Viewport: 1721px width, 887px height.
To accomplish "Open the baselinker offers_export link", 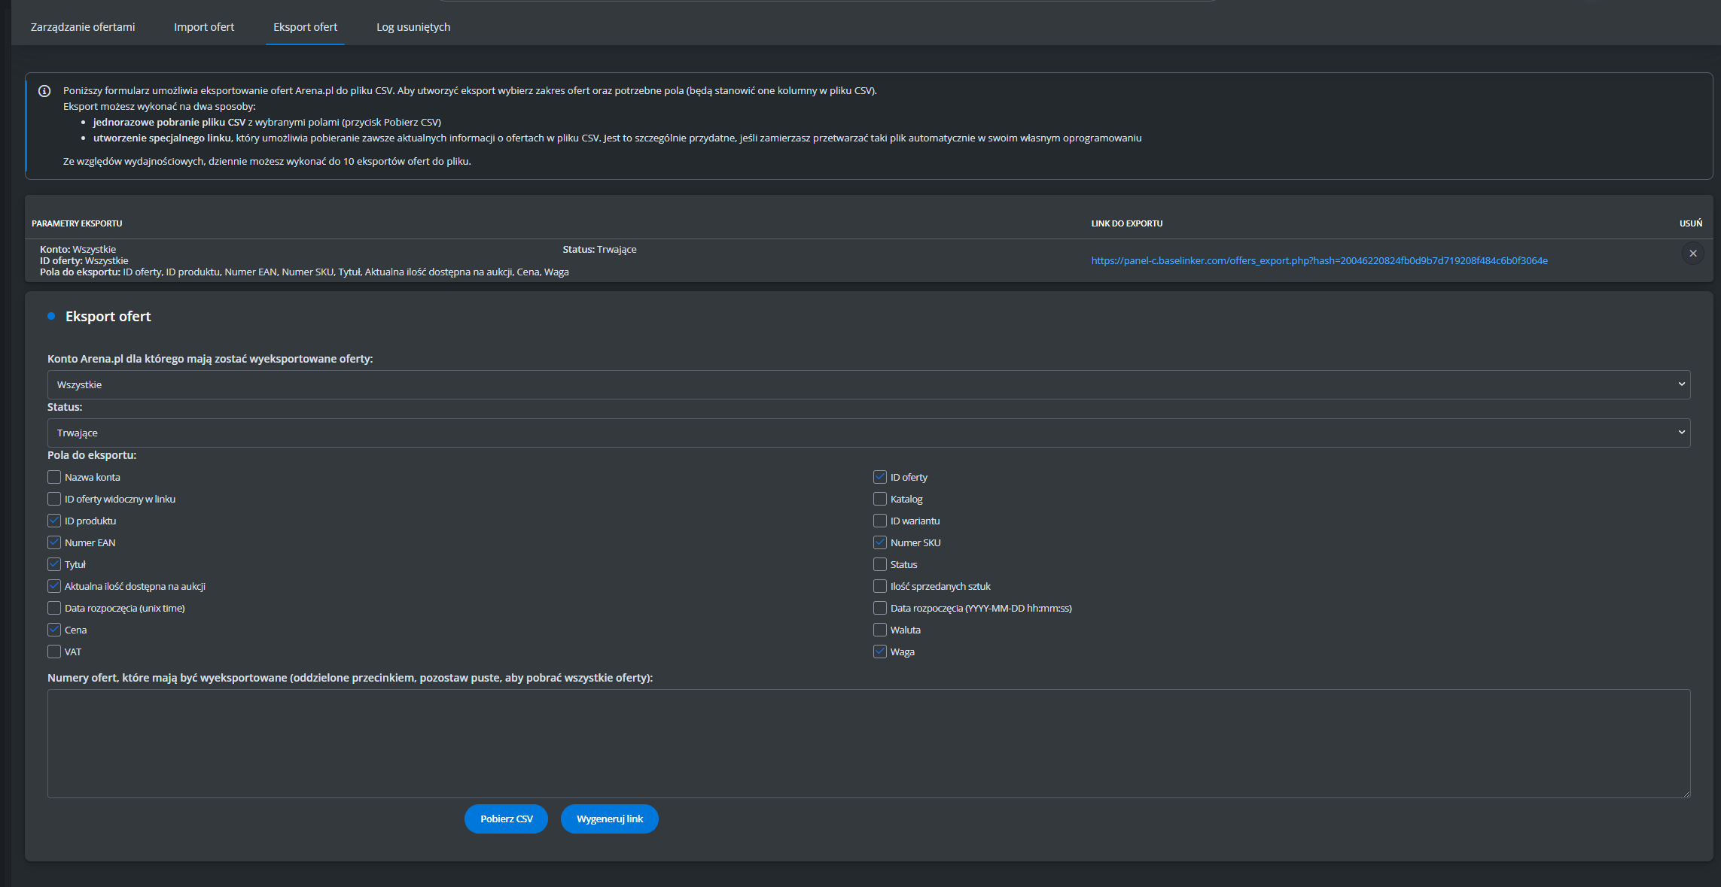I will click(1319, 260).
